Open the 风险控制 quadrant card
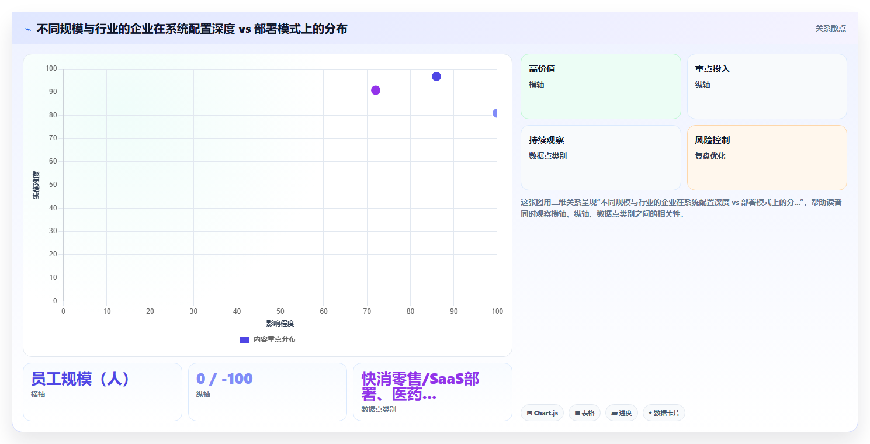 click(767, 158)
